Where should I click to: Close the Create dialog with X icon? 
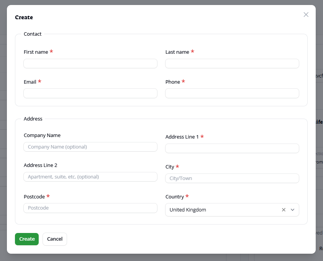[306, 15]
